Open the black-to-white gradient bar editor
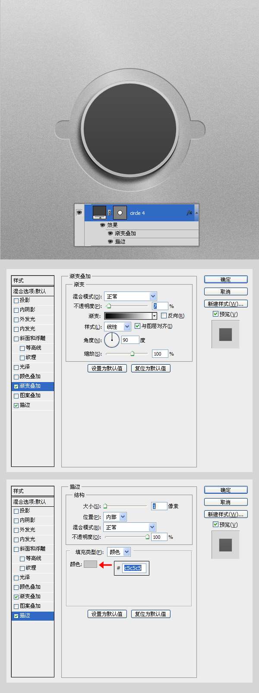Viewport: 259px width, 693px height. [128, 316]
